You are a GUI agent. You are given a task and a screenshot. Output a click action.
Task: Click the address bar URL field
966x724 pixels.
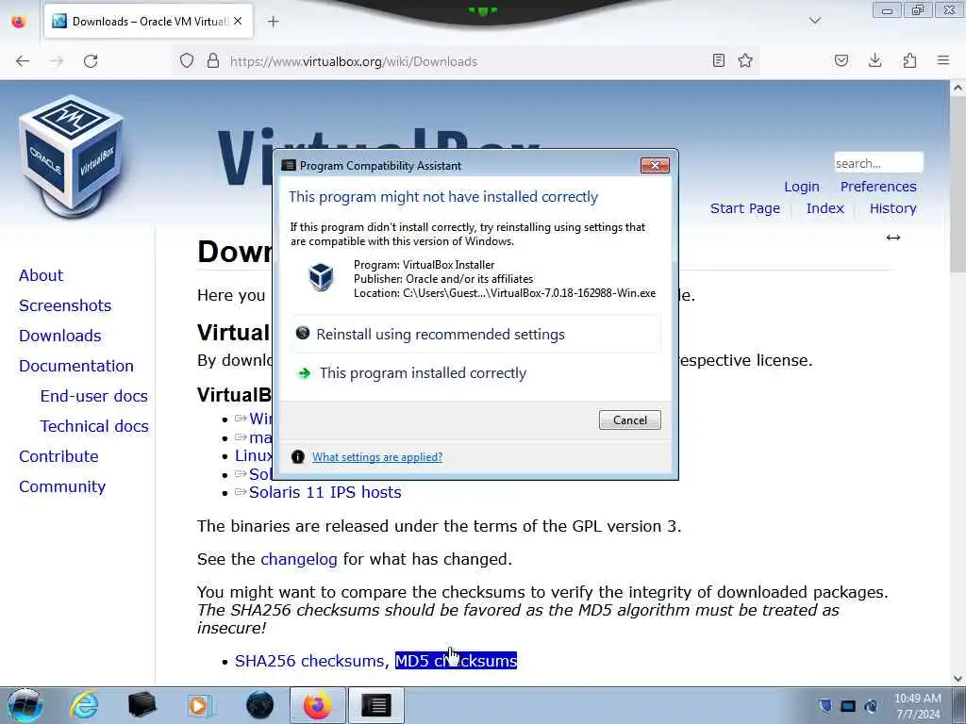468,61
